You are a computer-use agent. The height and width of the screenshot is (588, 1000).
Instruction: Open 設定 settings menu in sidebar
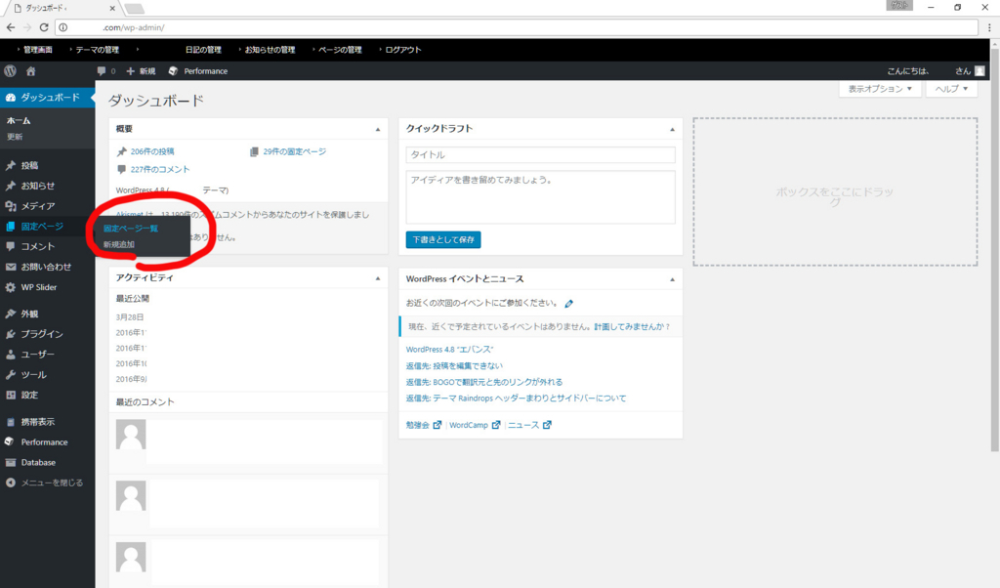(x=47, y=395)
